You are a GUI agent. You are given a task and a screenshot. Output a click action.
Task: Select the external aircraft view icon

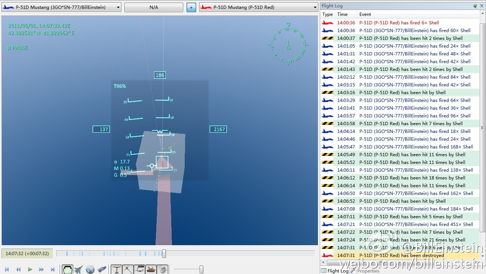pos(78,270)
